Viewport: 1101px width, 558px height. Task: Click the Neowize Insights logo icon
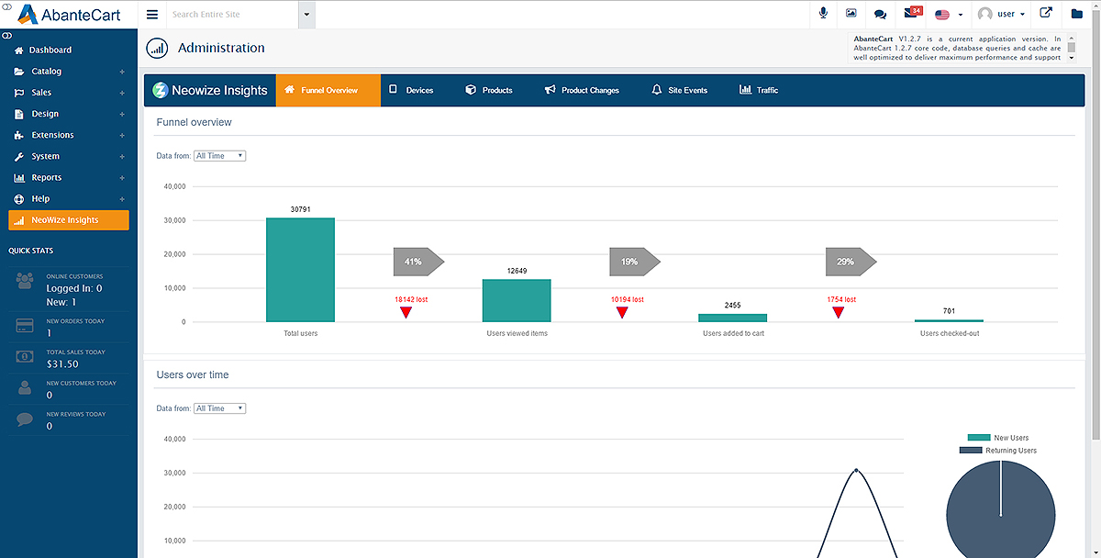pos(161,90)
